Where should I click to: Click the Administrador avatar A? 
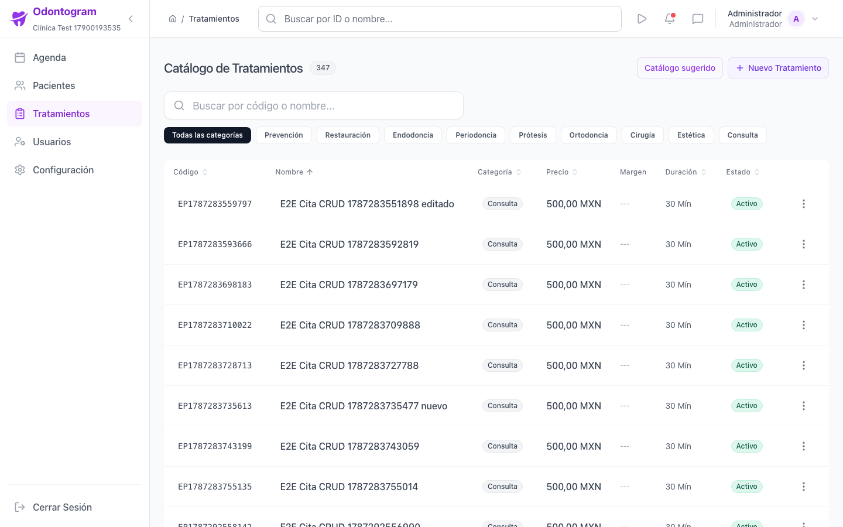click(796, 19)
